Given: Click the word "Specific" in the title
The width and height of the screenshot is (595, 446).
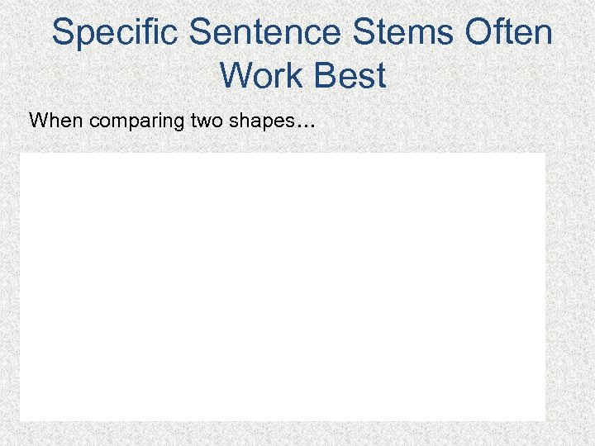Looking at the screenshot, I should tap(115, 33).
